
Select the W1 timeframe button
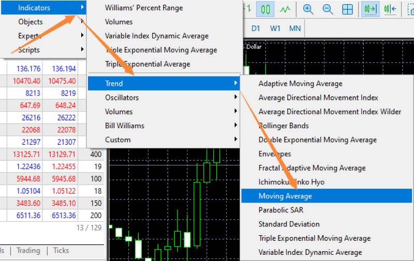(275, 28)
